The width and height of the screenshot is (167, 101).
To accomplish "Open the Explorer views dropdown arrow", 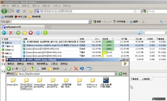I will 92,69.
